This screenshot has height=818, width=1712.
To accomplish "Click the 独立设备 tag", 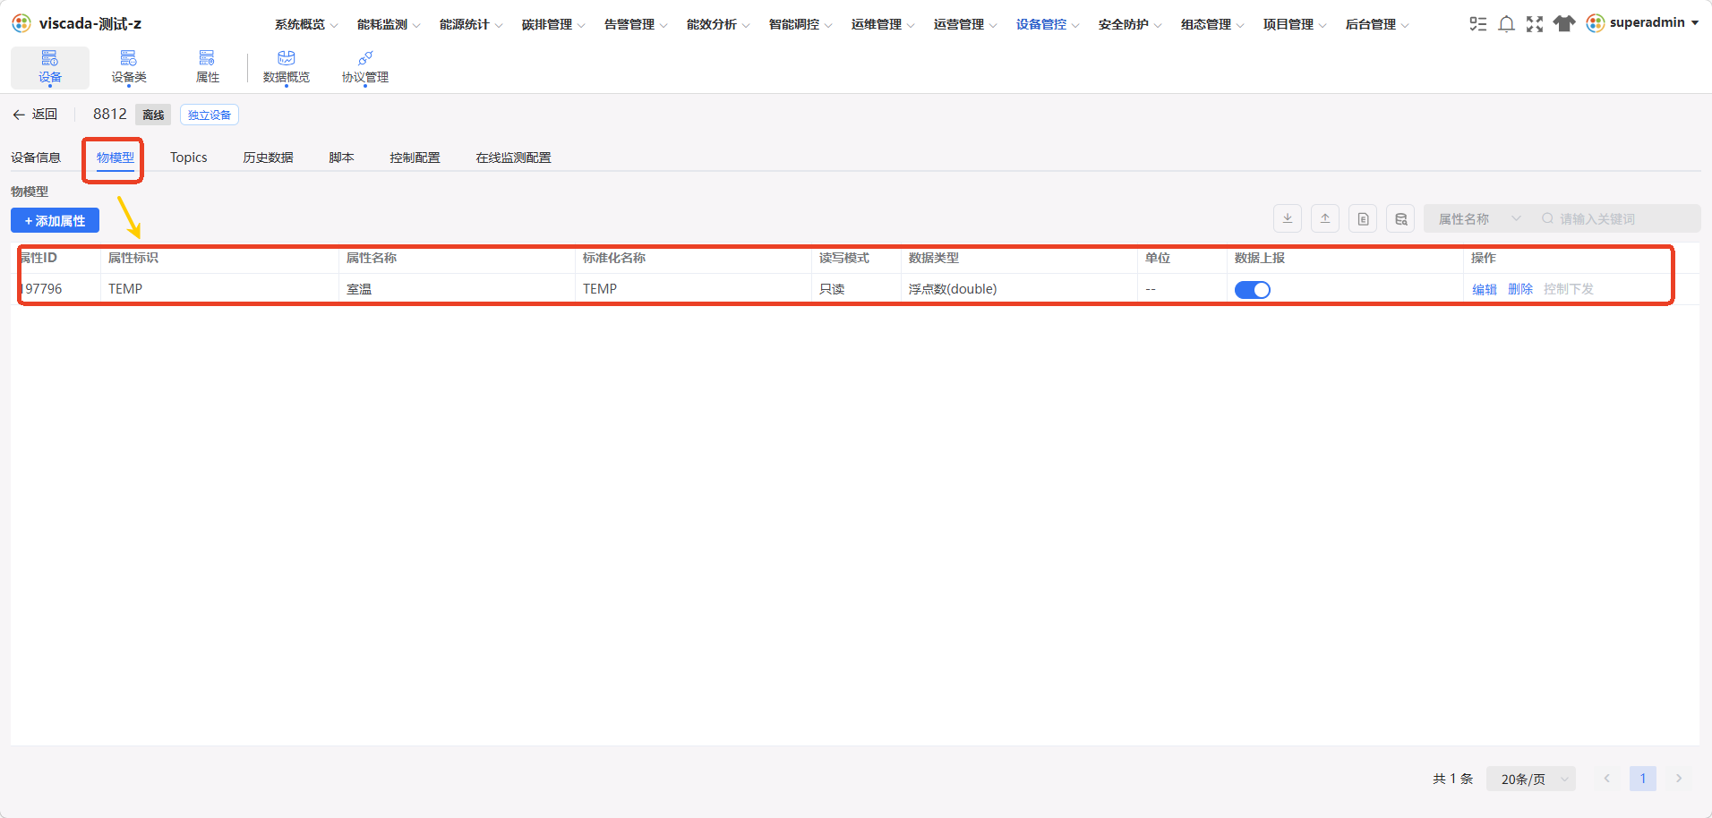I will point(210,115).
